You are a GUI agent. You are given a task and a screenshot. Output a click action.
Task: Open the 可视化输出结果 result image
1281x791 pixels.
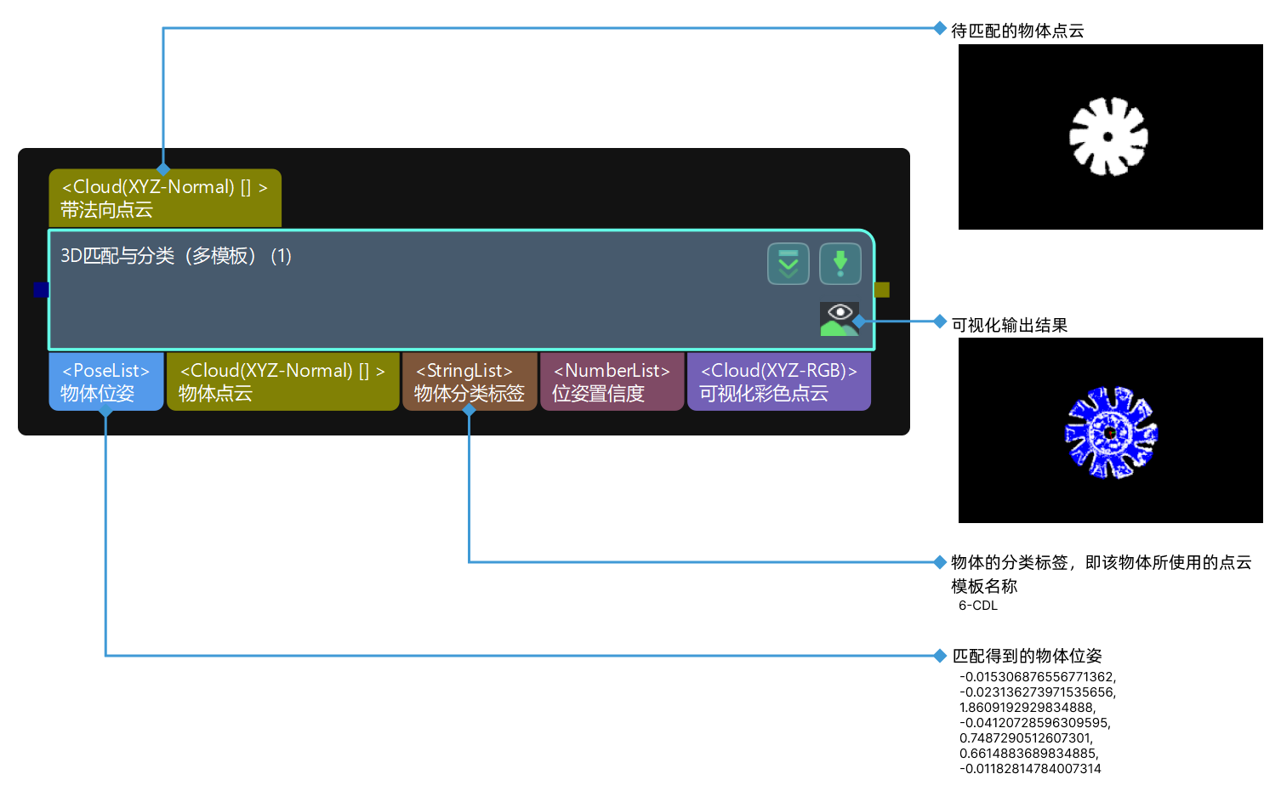[x=1110, y=430]
